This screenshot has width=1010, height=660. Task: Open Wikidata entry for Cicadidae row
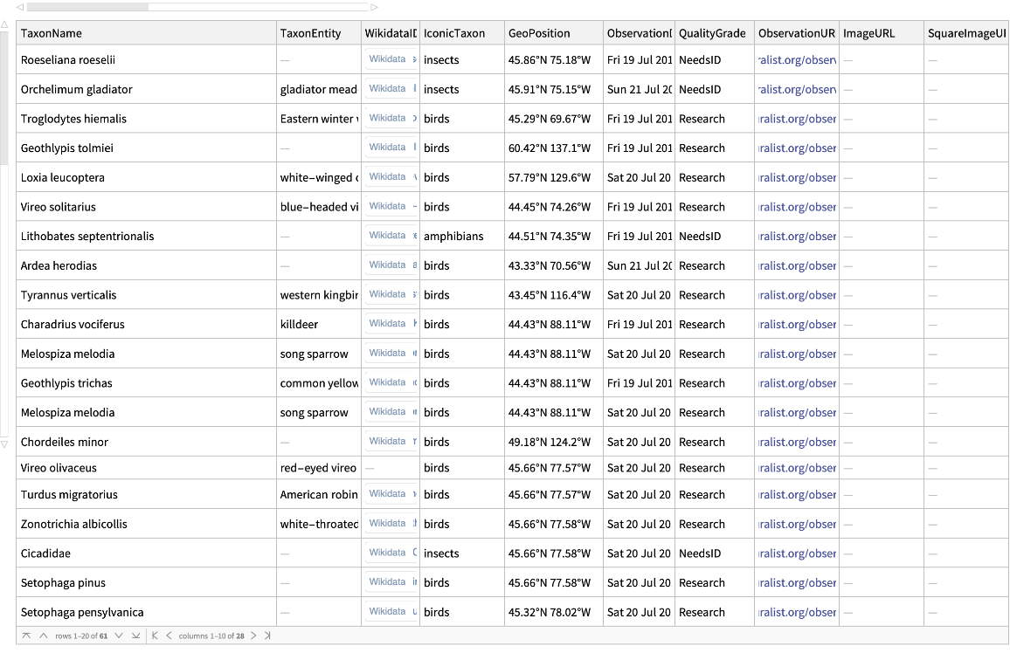pyautogui.click(x=387, y=553)
